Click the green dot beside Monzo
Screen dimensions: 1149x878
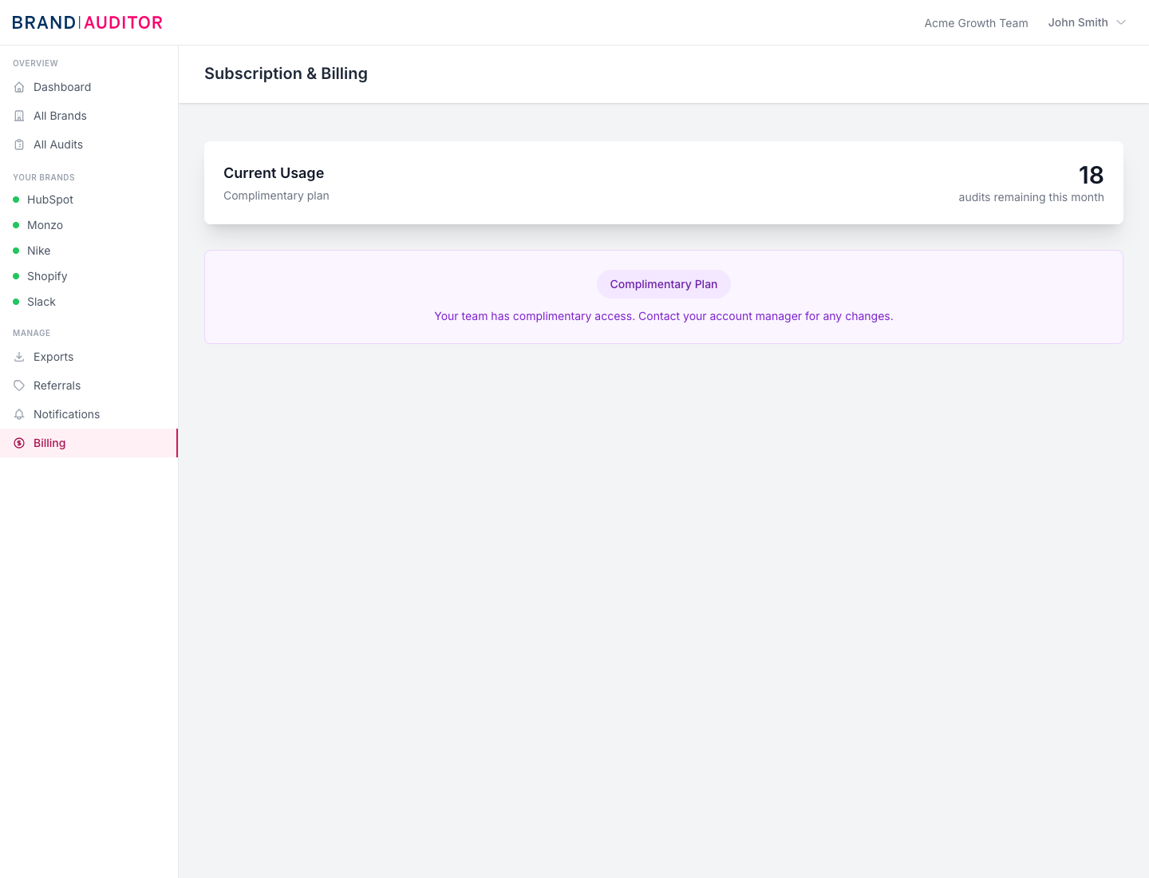click(16, 225)
